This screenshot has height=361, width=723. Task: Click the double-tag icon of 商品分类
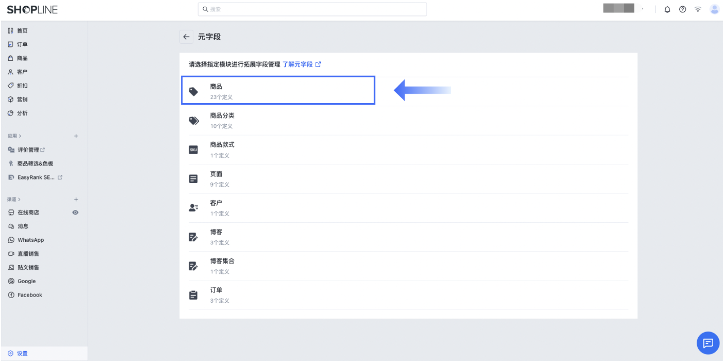pyautogui.click(x=193, y=121)
